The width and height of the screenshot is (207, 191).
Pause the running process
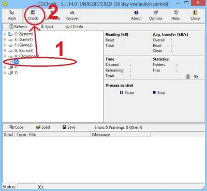pos(127,93)
